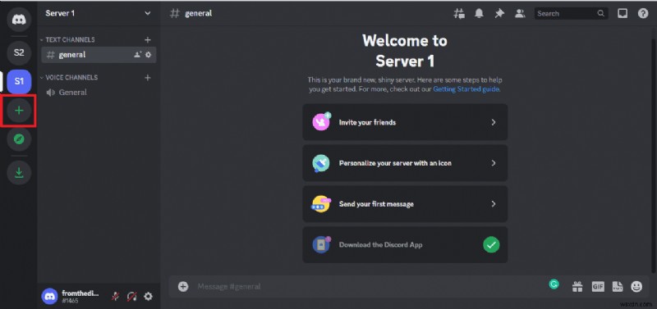Toggle deafen headphones icon
This screenshot has height=309, width=657.
point(132,297)
